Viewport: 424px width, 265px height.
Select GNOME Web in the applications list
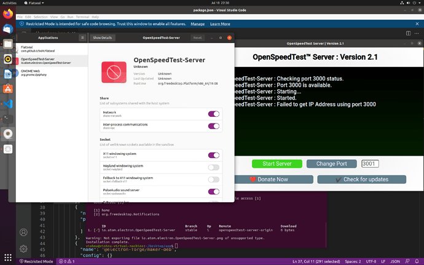52,73
